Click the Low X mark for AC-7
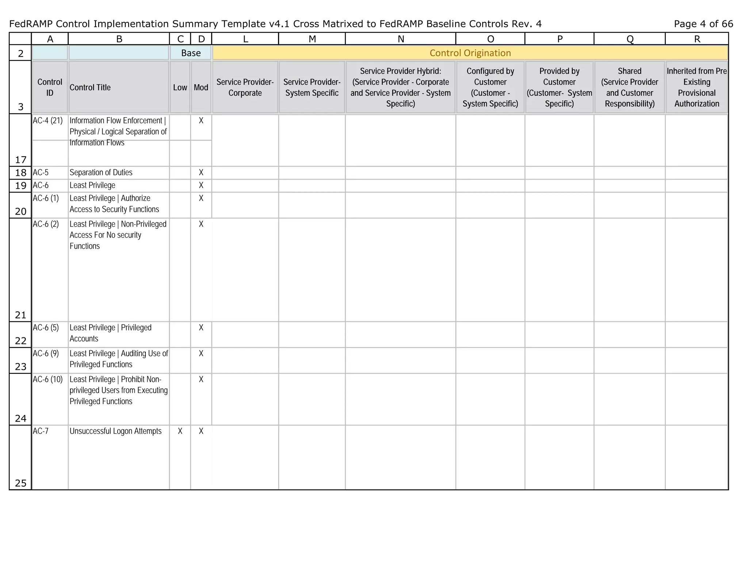The width and height of the screenshot is (748, 578). click(x=180, y=431)
